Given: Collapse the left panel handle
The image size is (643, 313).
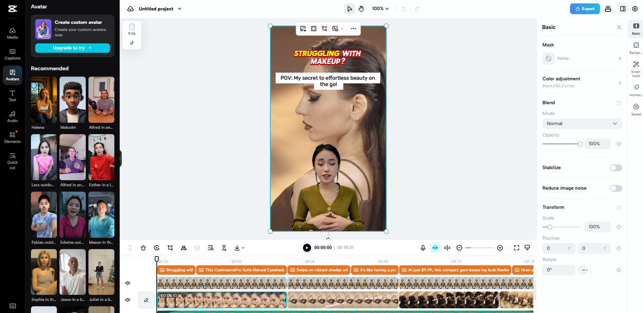Looking at the screenshot, I should tap(120, 159).
